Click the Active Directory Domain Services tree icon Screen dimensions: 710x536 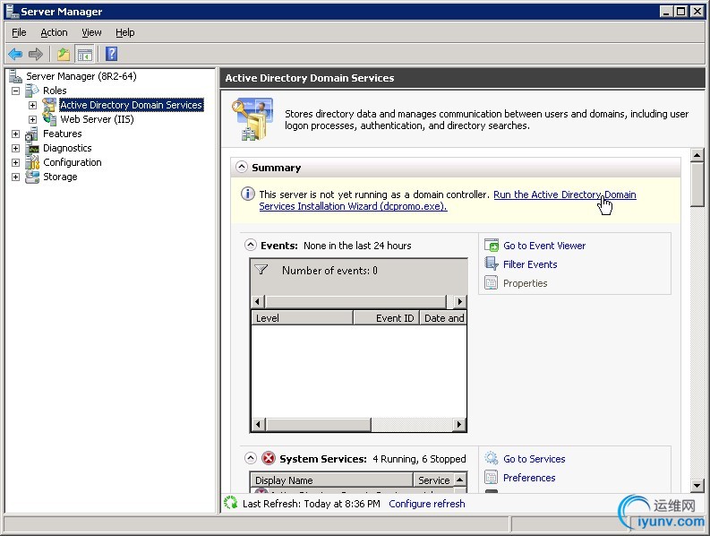[x=49, y=105]
